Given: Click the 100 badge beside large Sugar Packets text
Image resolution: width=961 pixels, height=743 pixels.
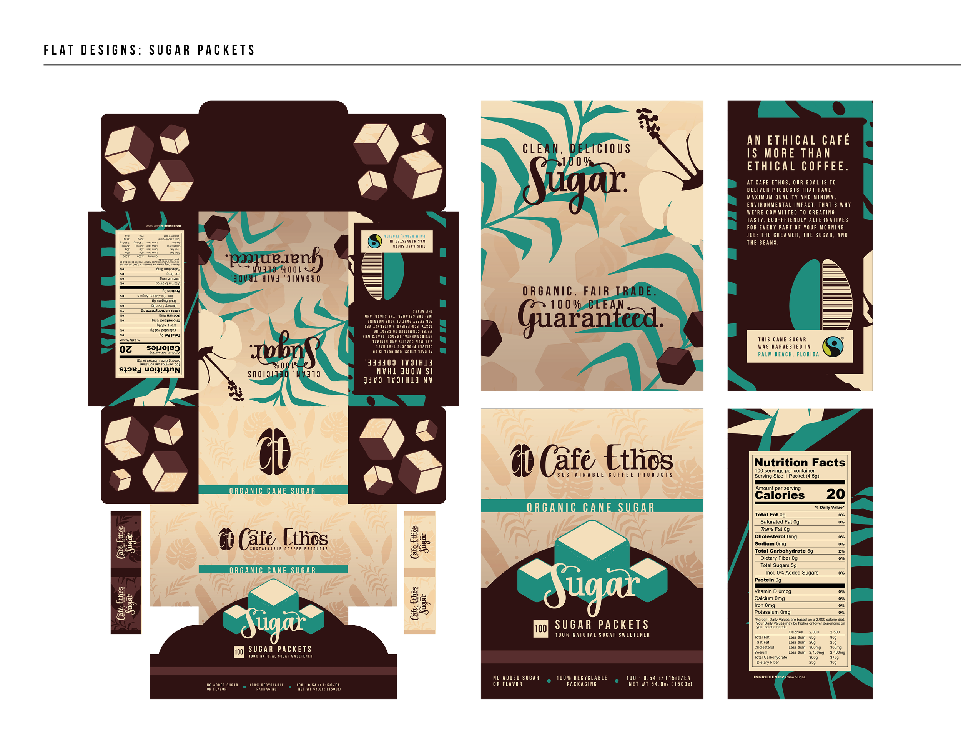Looking at the screenshot, I should [541, 628].
